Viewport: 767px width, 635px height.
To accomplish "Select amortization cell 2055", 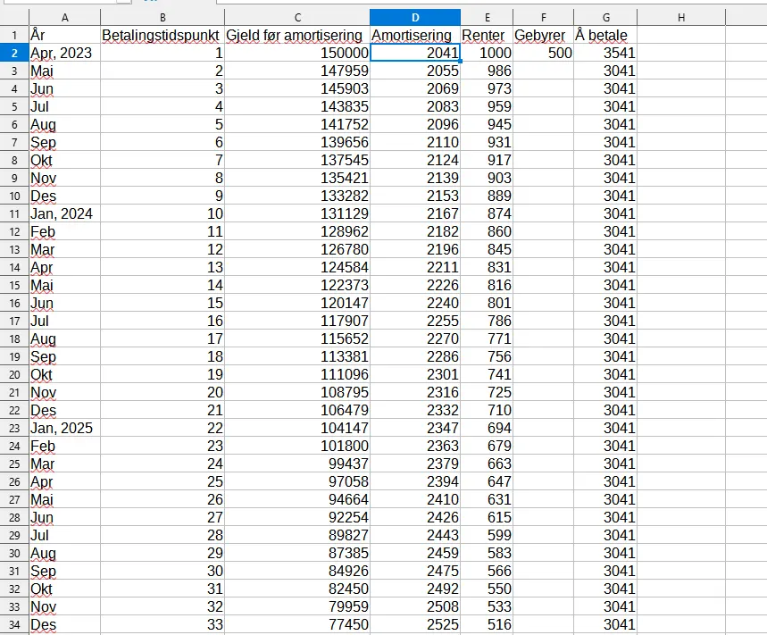I will pos(415,71).
